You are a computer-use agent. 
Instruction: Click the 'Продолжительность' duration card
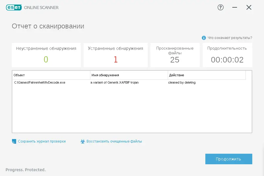(x=227, y=55)
